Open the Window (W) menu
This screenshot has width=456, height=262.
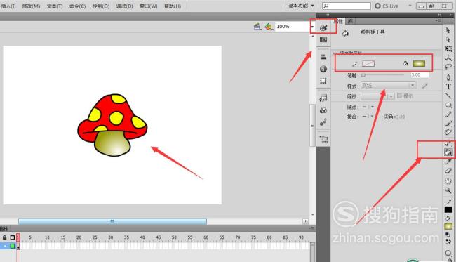pyautogui.click(x=148, y=6)
